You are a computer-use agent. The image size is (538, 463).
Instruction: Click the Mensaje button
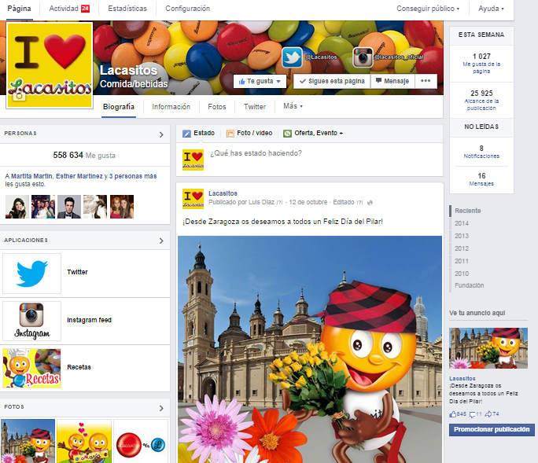coord(392,81)
